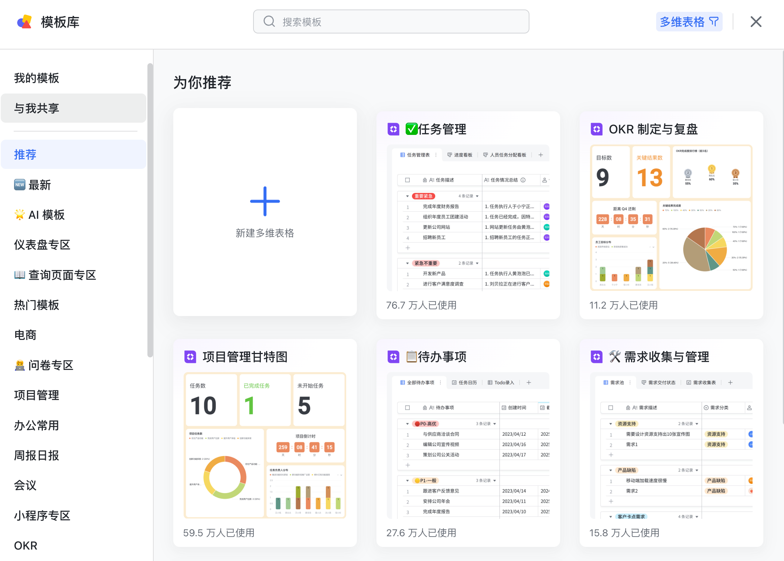Open the 仪表盘专区 category
The image size is (784, 561).
point(42,245)
